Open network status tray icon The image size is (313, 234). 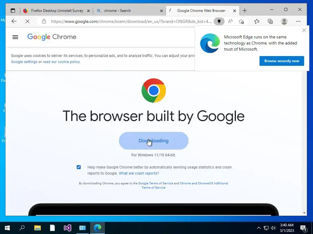point(266,228)
